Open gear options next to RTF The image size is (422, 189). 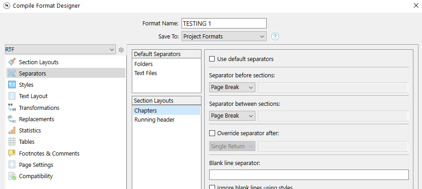[x=121, y=50]
